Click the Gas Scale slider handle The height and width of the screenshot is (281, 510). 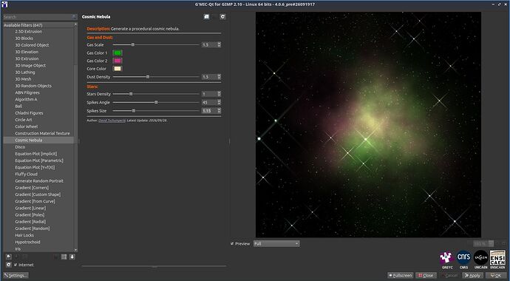tap(133, 44)
